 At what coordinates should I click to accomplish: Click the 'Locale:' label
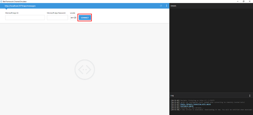(x=73, y=13)
